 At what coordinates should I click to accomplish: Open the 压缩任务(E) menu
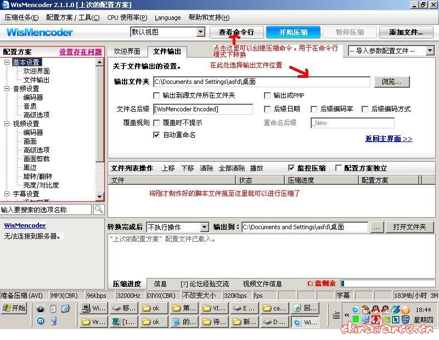pyautogui.click(x=21, y=18)
